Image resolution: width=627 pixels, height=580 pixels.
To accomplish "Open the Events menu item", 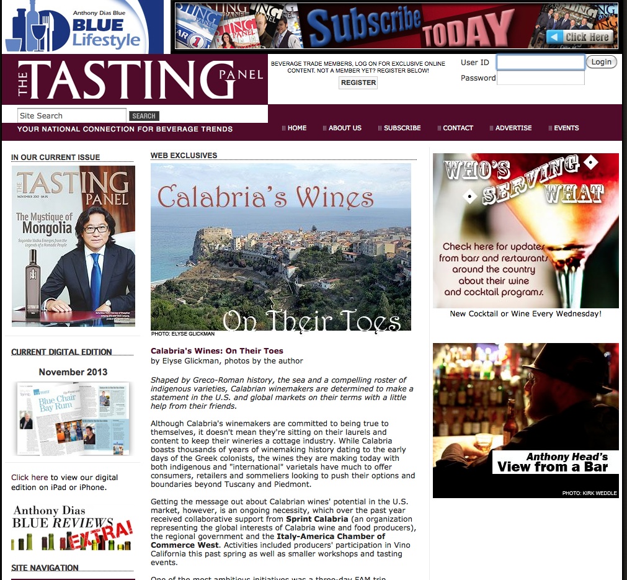I will 564,128.
